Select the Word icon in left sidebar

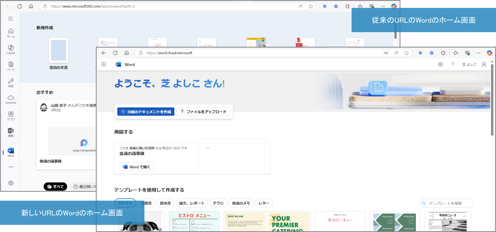pos(11,152)
